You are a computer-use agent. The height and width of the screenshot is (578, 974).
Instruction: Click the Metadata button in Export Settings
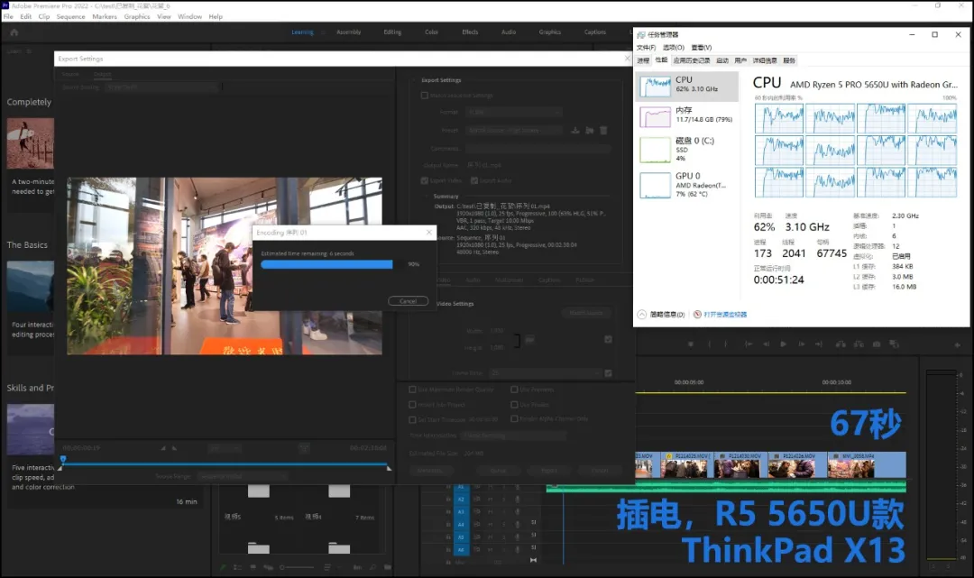(430, 471)
